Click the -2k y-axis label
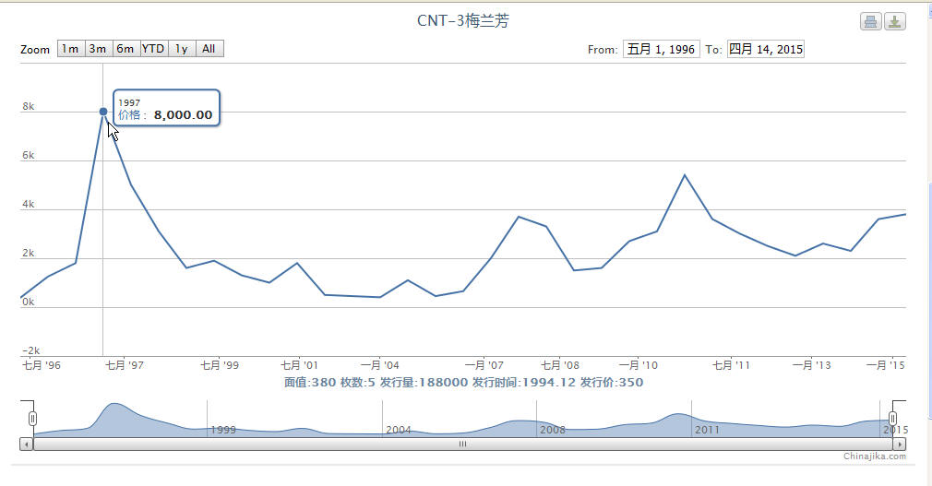 click(30, 350)
